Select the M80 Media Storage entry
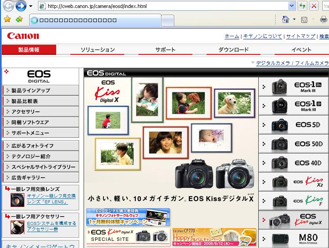The image size is (329, 248). coord(294,239)
